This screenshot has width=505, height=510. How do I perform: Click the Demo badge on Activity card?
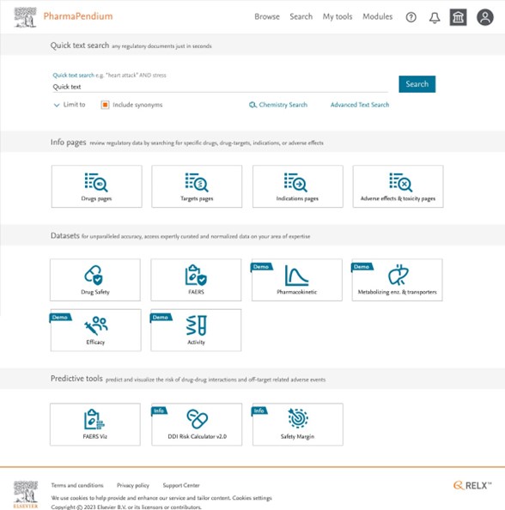click(161, 318)
